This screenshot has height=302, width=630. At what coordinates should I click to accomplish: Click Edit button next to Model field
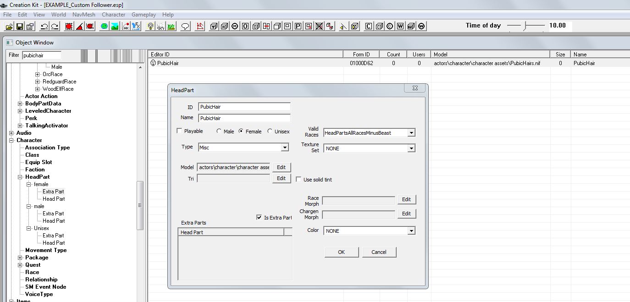[281, 167]
